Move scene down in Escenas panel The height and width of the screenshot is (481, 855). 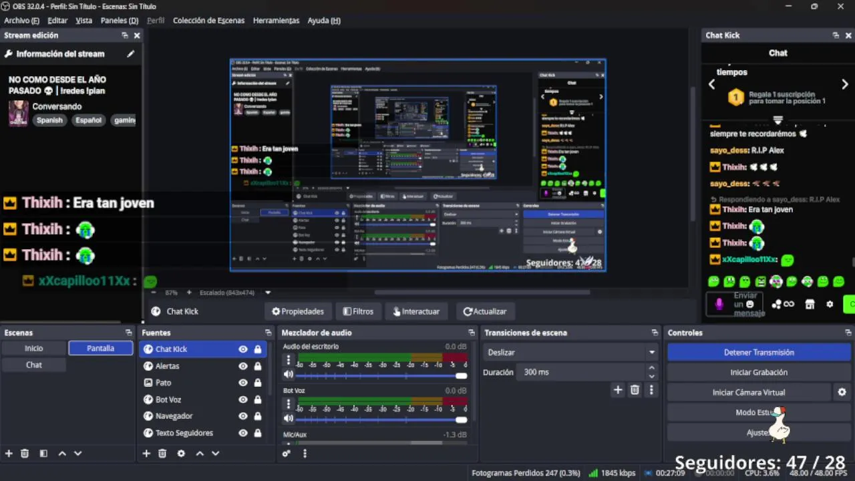(x=77, y=454)
